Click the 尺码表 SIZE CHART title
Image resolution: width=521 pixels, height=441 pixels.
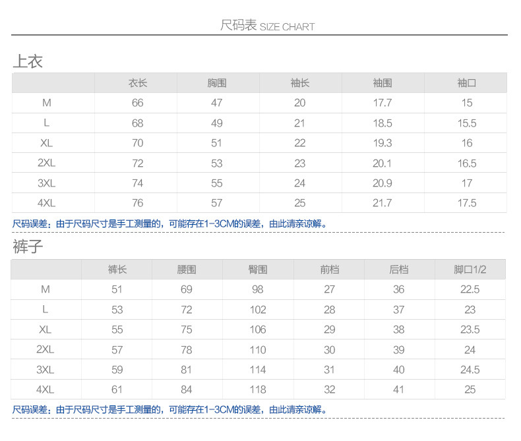267,26
